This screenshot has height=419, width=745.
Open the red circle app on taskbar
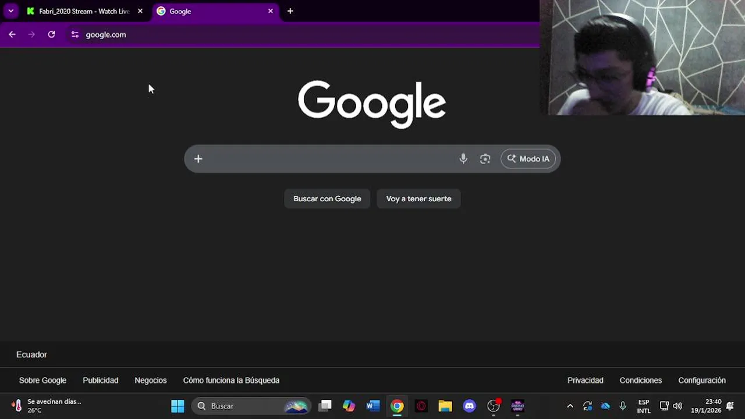[x=421, y=406]
